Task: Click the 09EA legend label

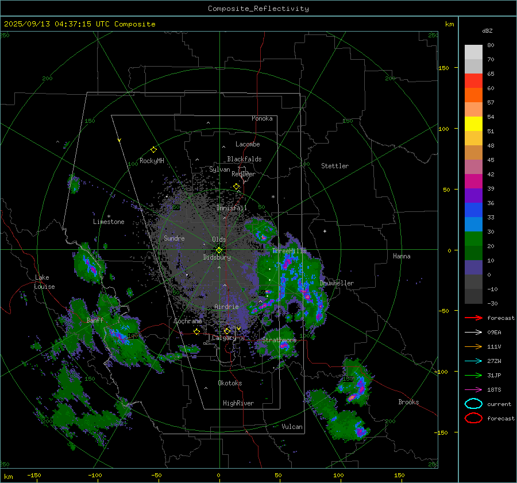Action: [494, 333]
